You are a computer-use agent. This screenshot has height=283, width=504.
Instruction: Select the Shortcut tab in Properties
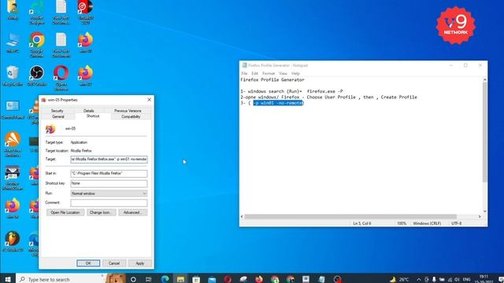93,116
